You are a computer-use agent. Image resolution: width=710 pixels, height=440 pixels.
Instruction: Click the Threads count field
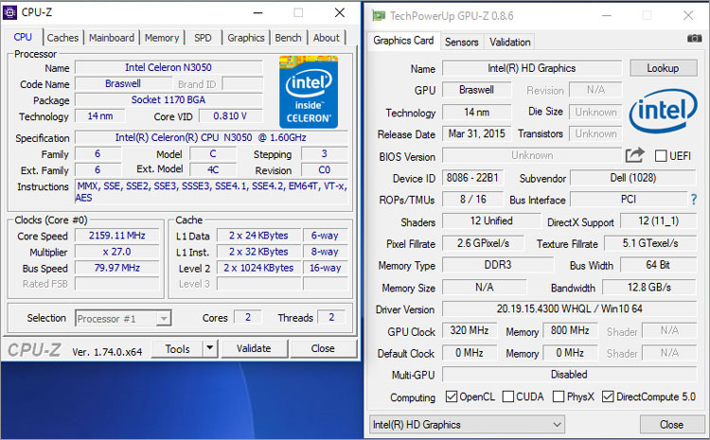(331, 317)
